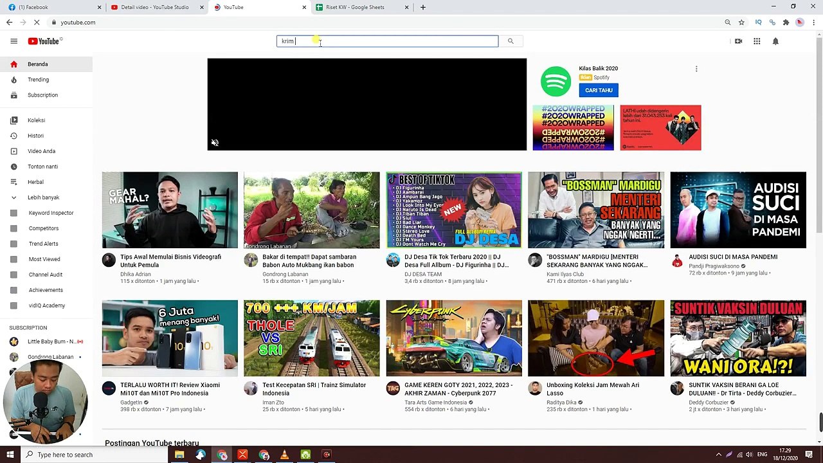
Task: Stop loading the page
Action: pos(37,23)
